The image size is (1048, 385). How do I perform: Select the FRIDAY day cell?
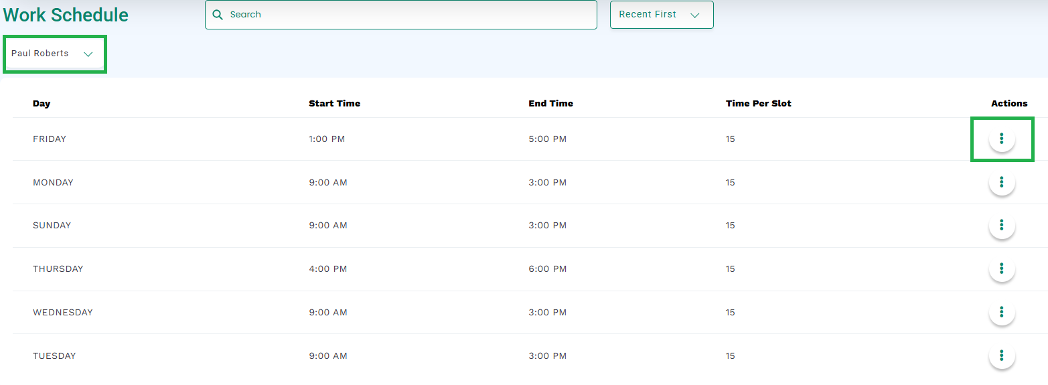tap(50, 139)
